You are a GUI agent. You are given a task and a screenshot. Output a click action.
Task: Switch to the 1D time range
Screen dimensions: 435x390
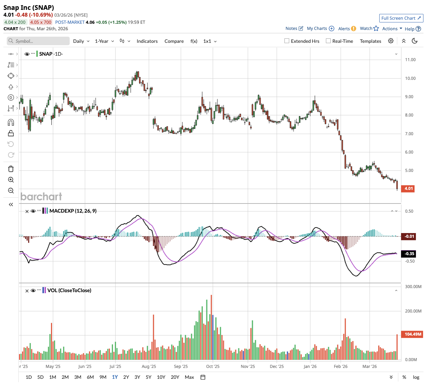(x=29, y=377)
